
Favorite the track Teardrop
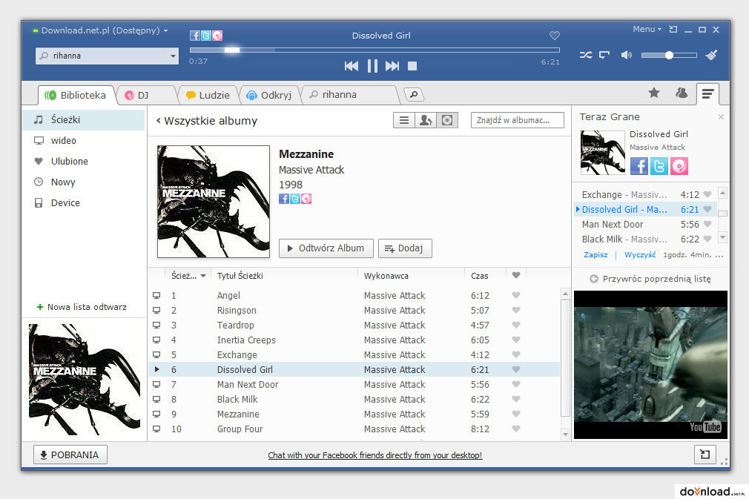click(x=516, y=325)
